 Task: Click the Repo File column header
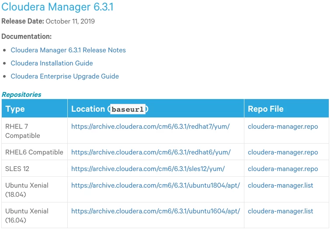[x=286, y=108]
